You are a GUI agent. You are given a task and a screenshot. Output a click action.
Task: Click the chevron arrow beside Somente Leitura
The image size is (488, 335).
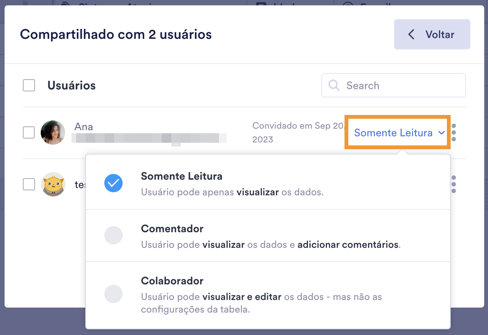(442, 133)
